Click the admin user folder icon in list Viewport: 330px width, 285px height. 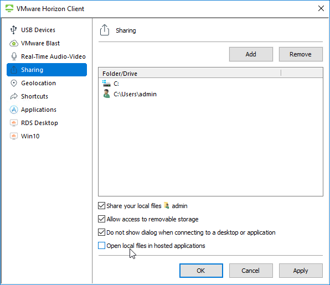[x=106, y=94]
